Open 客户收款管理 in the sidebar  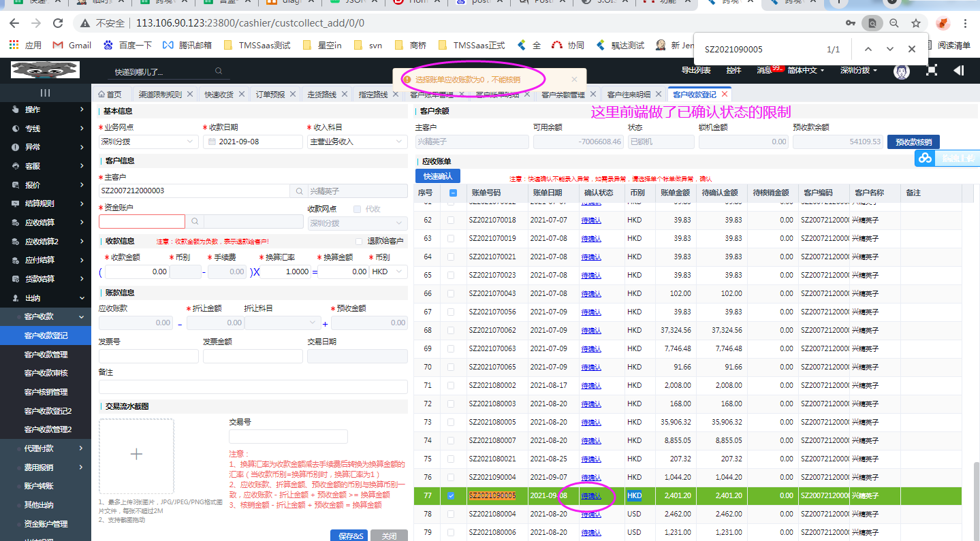click(x=46, y=354)
